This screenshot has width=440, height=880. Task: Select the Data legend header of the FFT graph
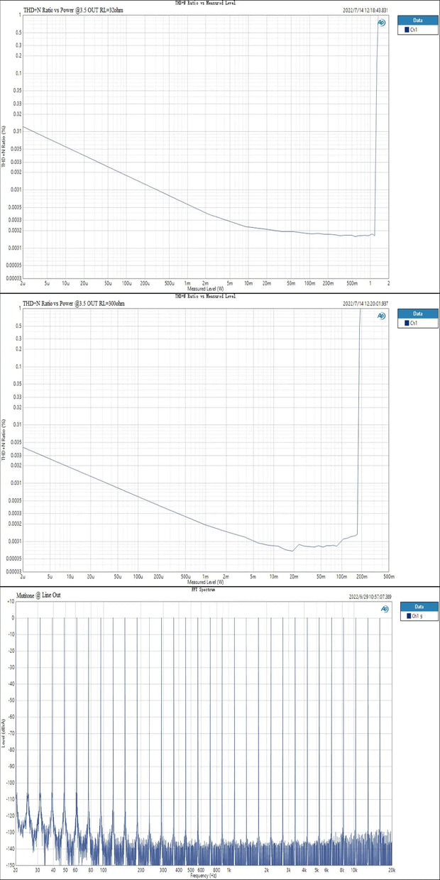(419, 606)
